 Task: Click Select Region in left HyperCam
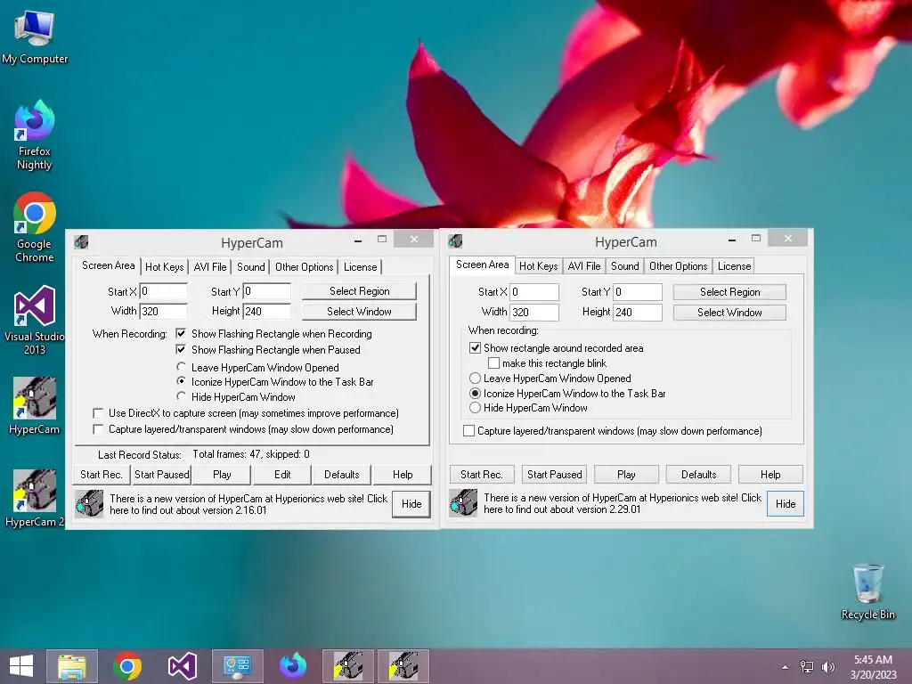pos(359,291)
